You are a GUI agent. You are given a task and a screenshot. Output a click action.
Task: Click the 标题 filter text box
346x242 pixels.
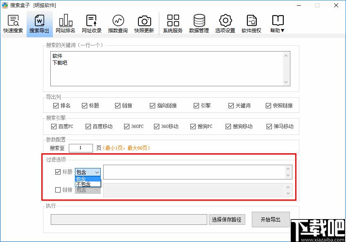coord(194,172)
